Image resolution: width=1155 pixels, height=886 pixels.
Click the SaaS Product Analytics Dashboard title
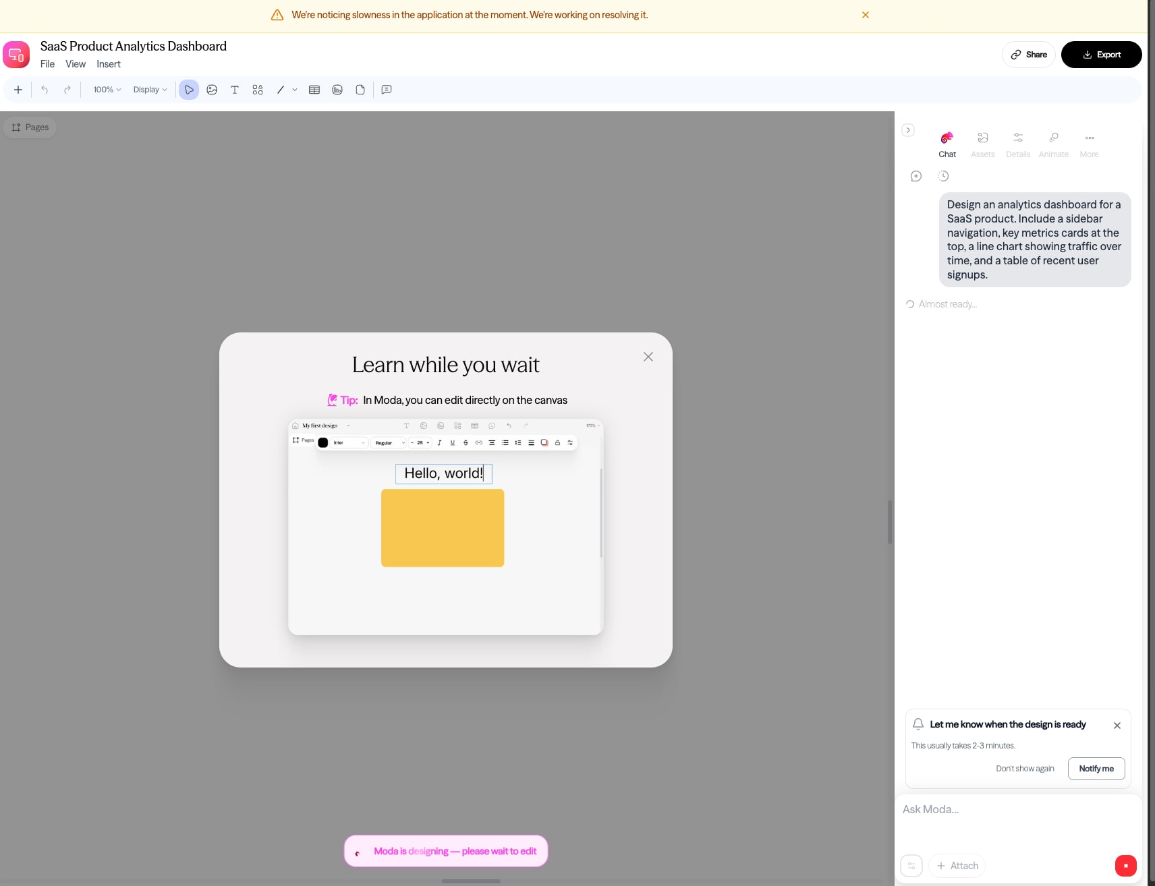click(134, 46)
